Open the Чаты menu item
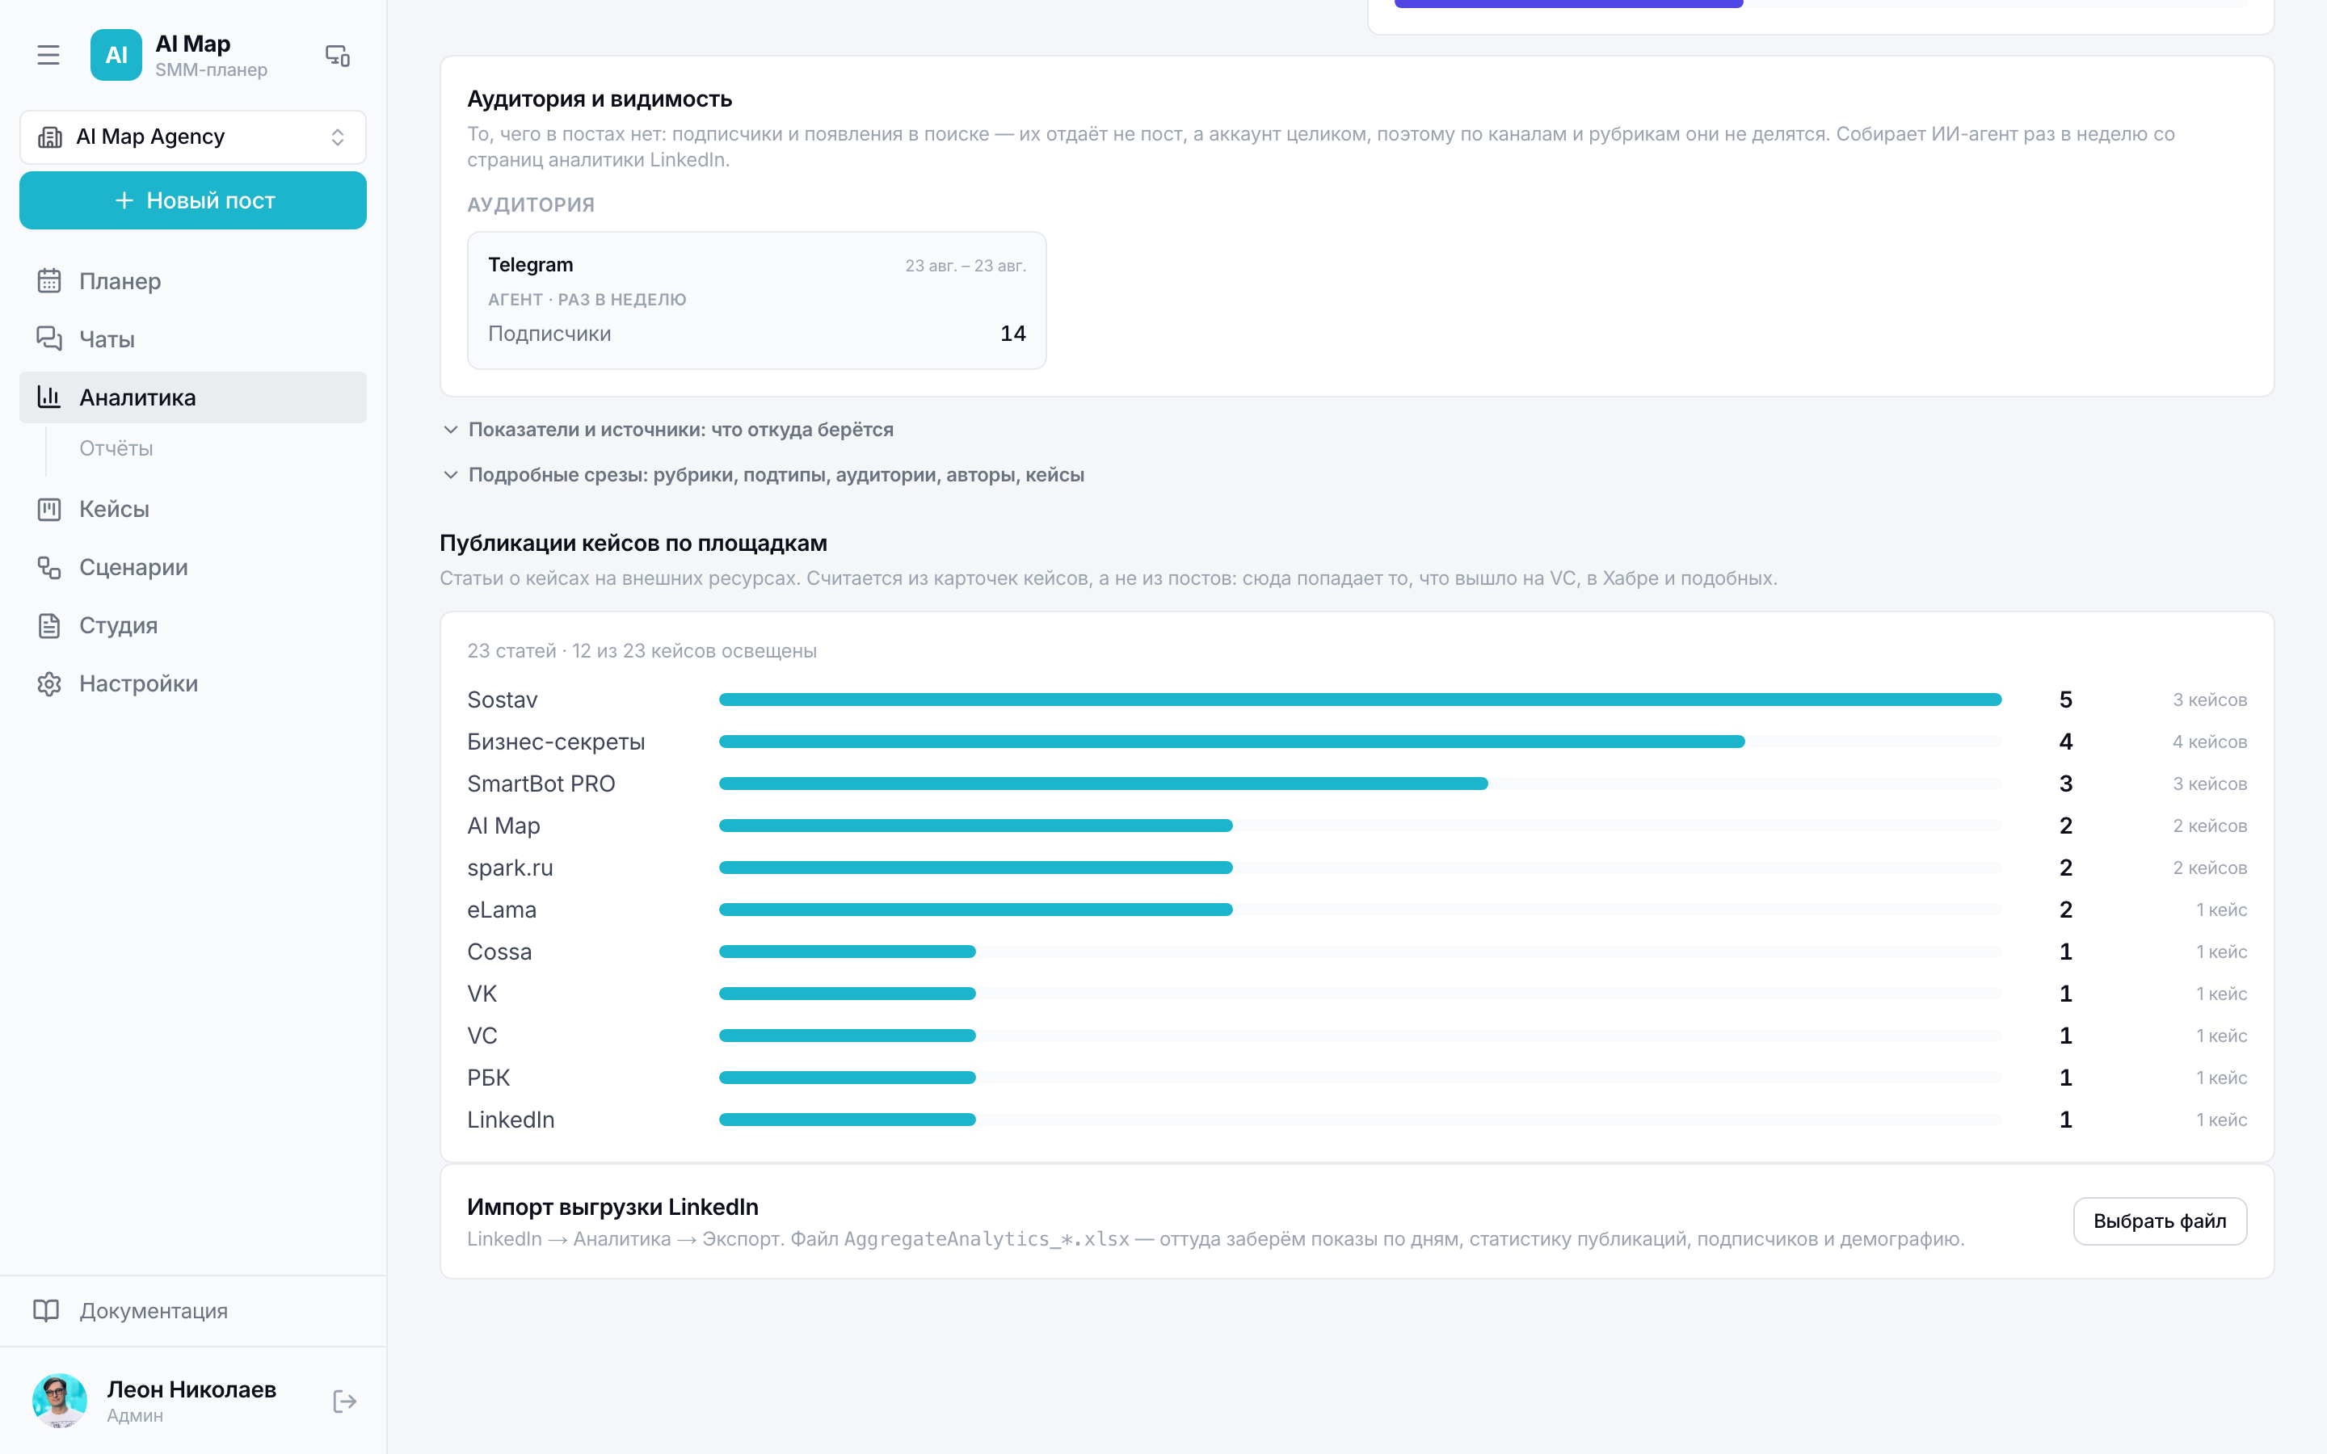Viewport: 2327px width, 1454px height. coord(192,338)
